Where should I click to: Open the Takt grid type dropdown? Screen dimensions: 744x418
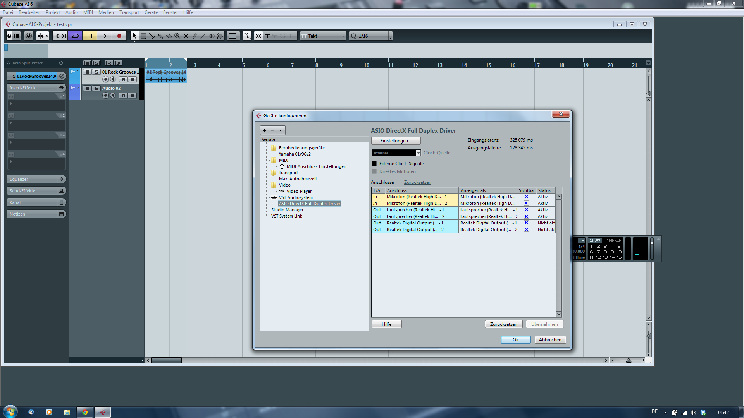click(x=324, y=36)
